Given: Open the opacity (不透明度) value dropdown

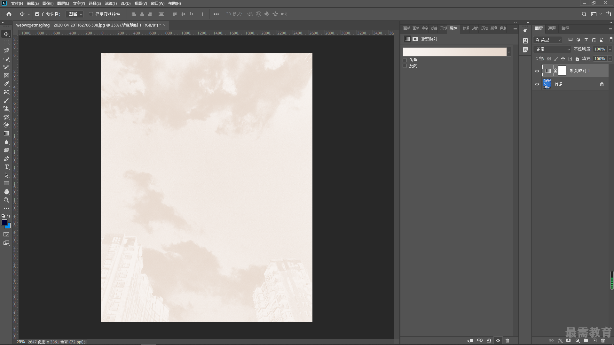Looking at the screenshot, I should coord(610,49).
